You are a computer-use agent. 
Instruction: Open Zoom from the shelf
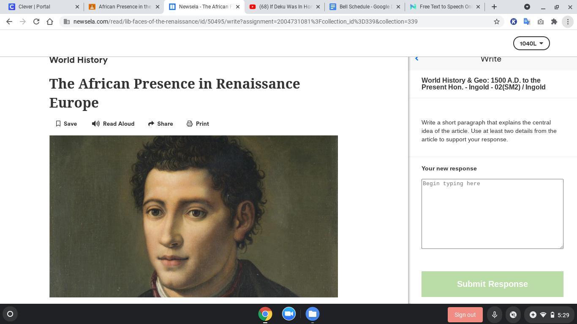click(289, 314)
